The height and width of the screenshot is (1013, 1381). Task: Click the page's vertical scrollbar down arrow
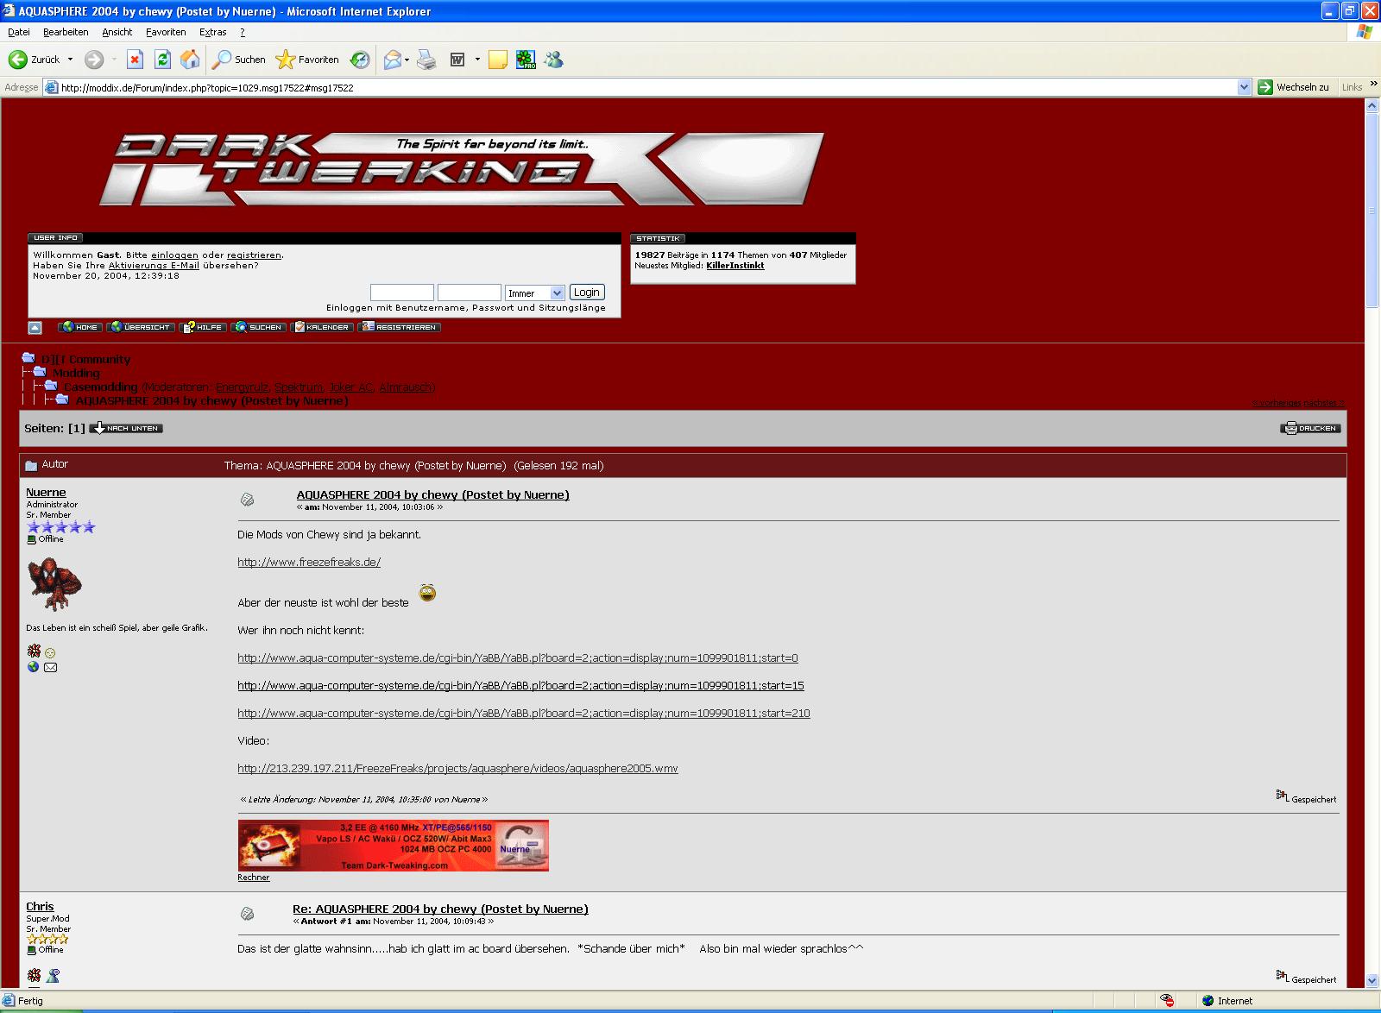tap(1372, 980)
